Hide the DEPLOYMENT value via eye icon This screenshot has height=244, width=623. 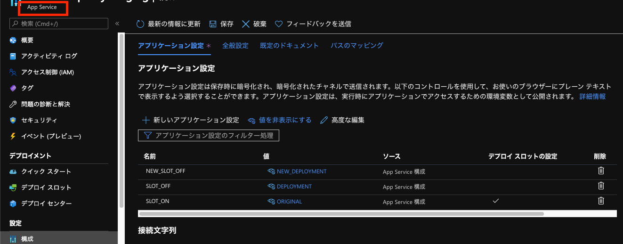(x=271, y=187)
